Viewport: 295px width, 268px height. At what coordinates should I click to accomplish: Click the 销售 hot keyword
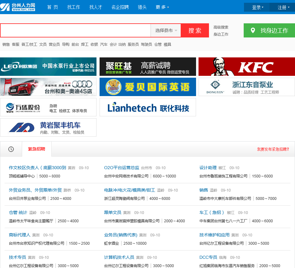click(6, 45)
